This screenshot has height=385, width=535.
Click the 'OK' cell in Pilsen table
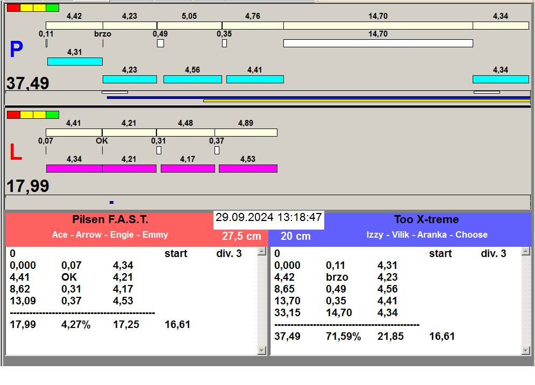[x=69, y=277]
